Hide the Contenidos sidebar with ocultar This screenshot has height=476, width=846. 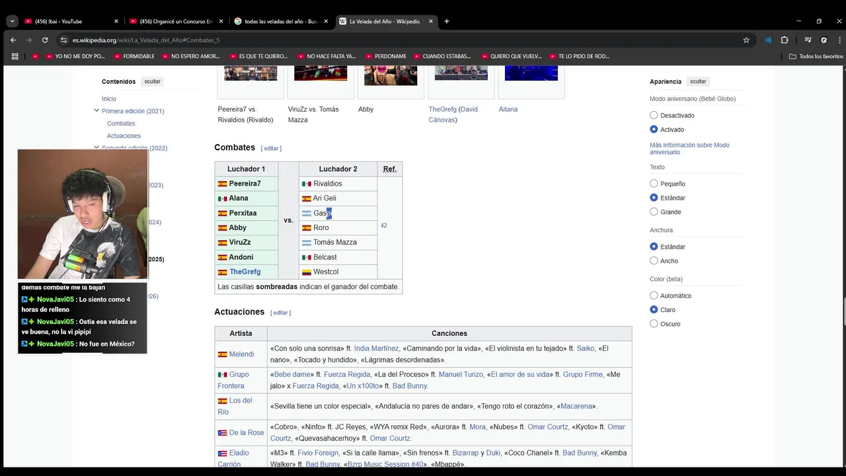[153, 81]
